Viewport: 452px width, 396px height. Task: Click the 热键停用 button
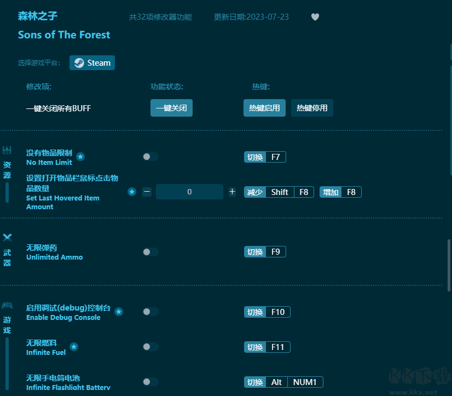(312, 108)
